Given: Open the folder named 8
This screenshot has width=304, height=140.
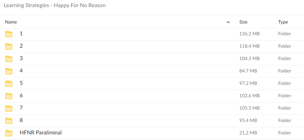Looking at the screenshot, I should [x=21, y=120].
